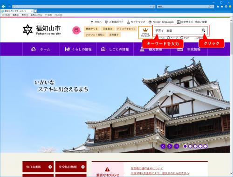This screenshot has width=233, height=177.
Task: Open the browser search provider dropdown arrow
Action: (212, 7)
